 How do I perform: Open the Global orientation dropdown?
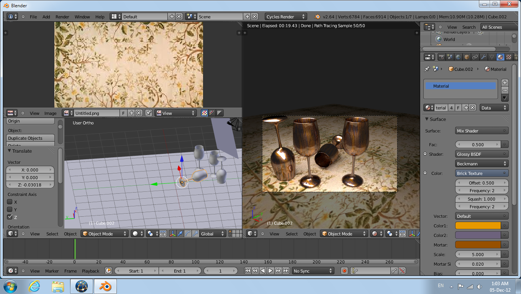pos(213,234)
